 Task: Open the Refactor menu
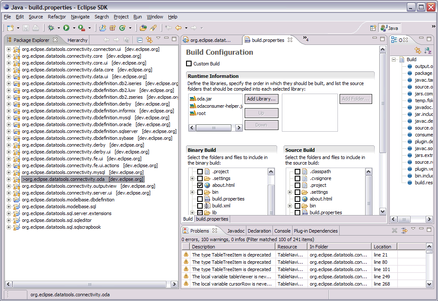(57, 17)
